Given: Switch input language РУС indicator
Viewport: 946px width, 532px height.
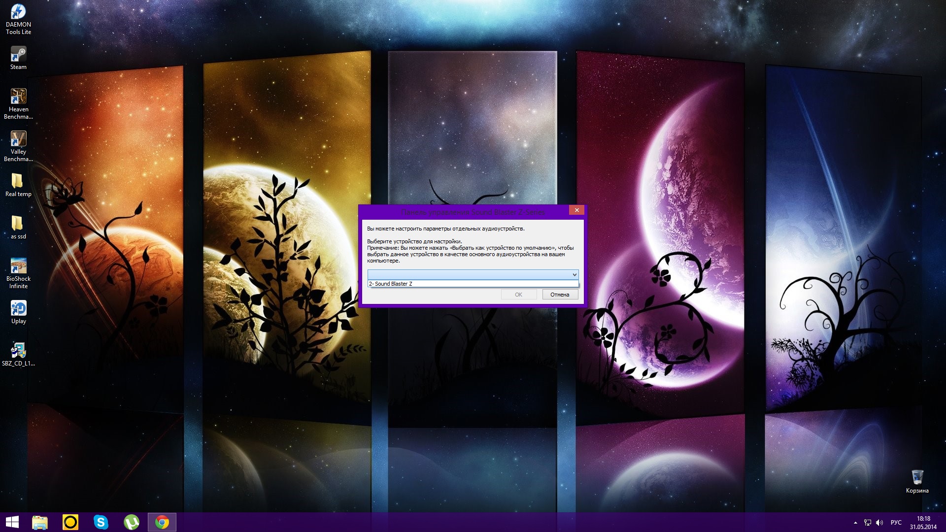Looking at the screenshot, I should click(x=896, y=523).
